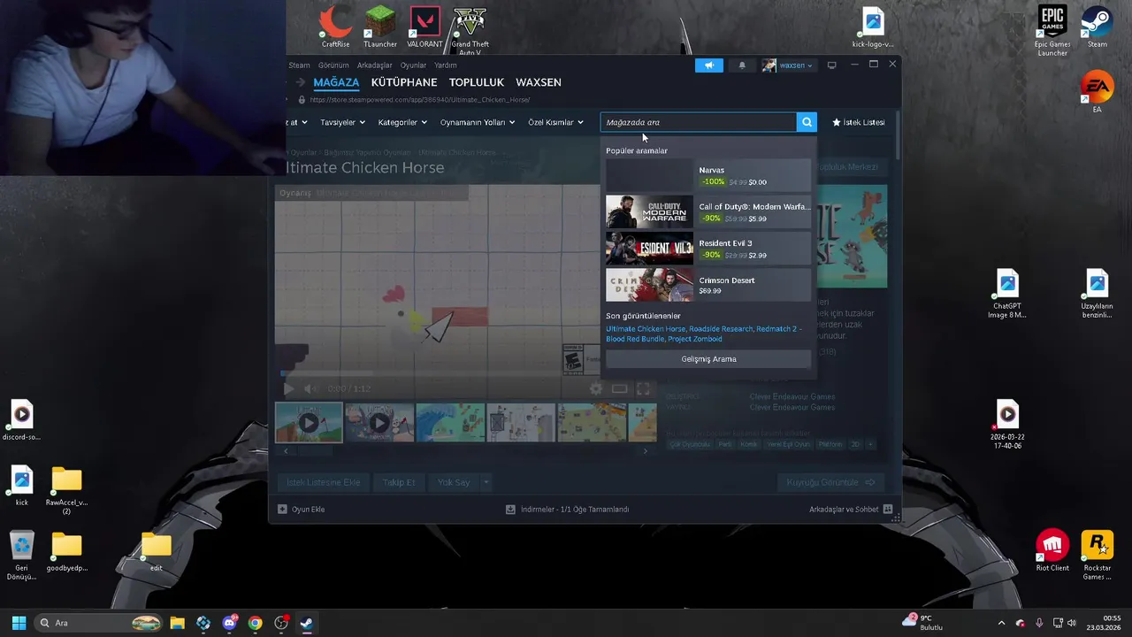Image resolution: width=1132 pixels, height=637 pixels.
Task: Open recently viewed Project Zomboid link
Action: tap(695, 339)
